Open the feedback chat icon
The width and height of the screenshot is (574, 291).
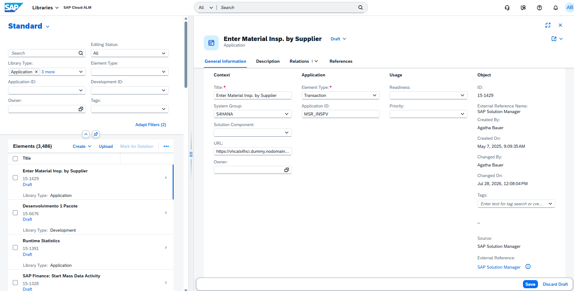[523, 8]
